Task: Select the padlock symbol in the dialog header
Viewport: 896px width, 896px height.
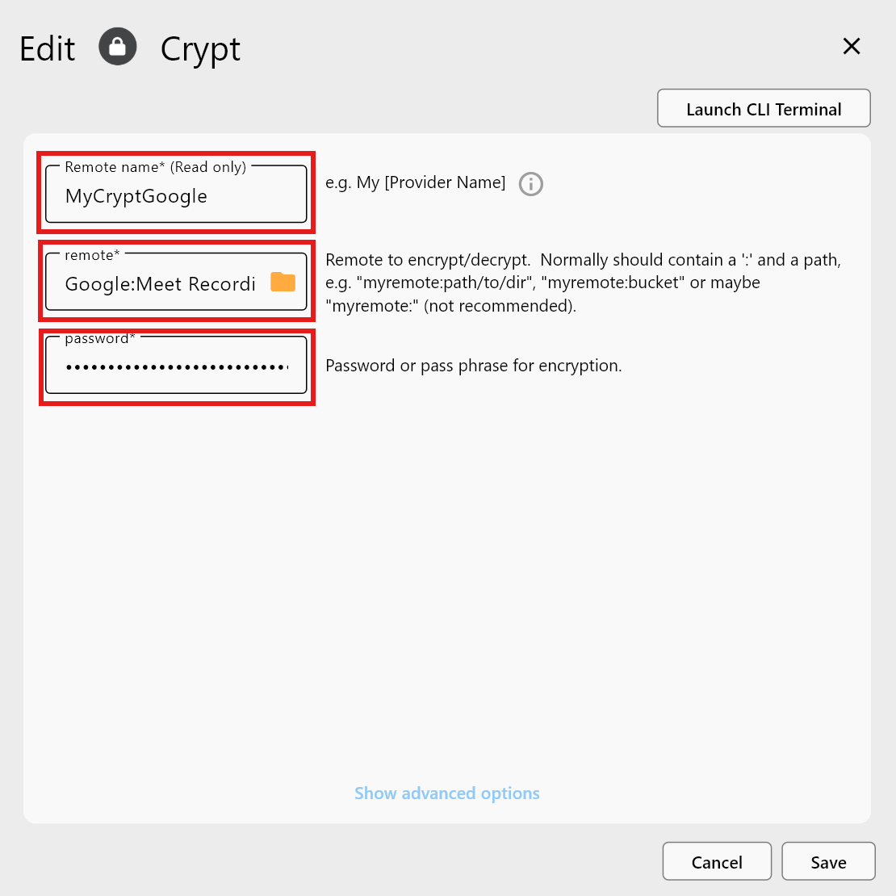Action: (118, 47)
